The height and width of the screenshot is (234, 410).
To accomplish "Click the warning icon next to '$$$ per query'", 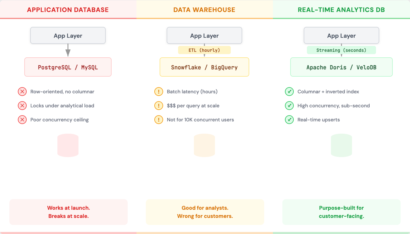I will 159,106.
